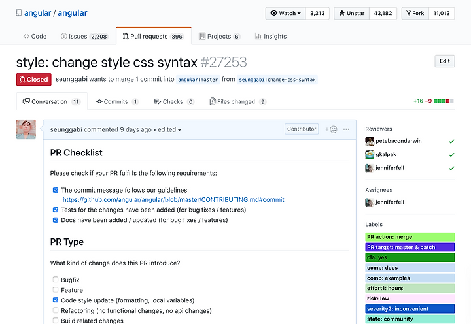Image resolution: width=471 pixels, height=324 pixels.
Task: Check Build related changes checkbox
Action: coord(56,320)
